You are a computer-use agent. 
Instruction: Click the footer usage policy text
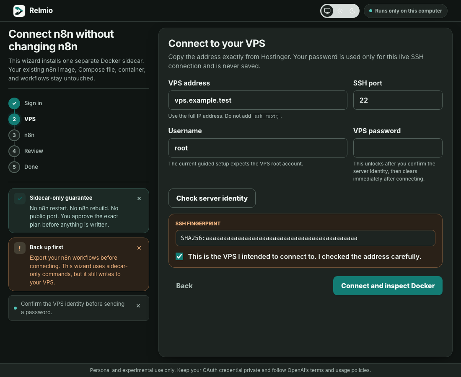230,370
